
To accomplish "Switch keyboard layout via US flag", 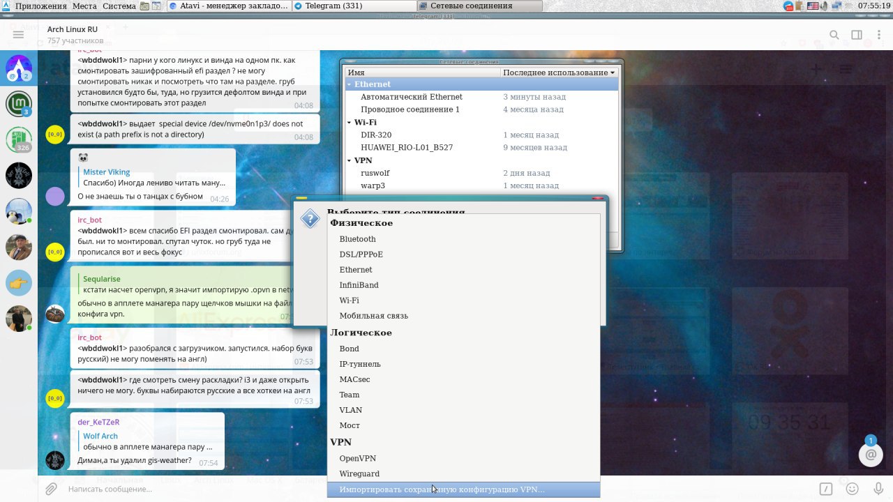I will tap(813, 6).
